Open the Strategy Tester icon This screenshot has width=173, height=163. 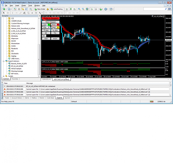point(31,9)
